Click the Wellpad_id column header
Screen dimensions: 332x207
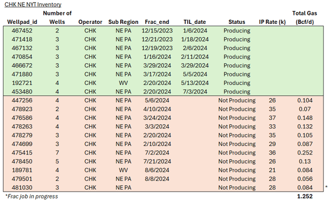coord(22,22)
